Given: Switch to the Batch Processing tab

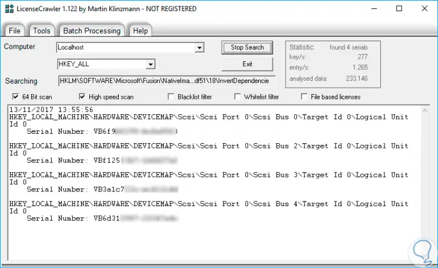Looking at the screenshot, I should pos(91,31).
